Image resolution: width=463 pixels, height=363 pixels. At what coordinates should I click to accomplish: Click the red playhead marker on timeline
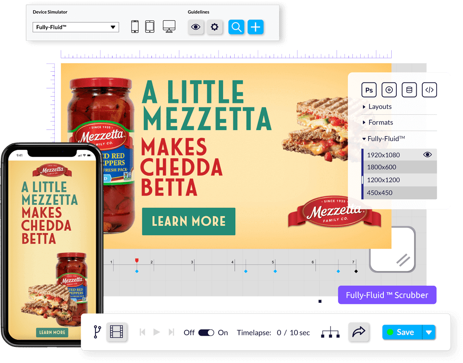coord(137,260)
